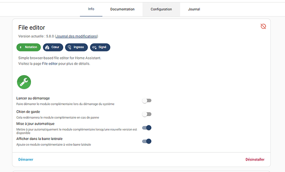Turn on the Chien de garde toggle
The width and height of the screenshot is (285, 172).
[147, 114]
